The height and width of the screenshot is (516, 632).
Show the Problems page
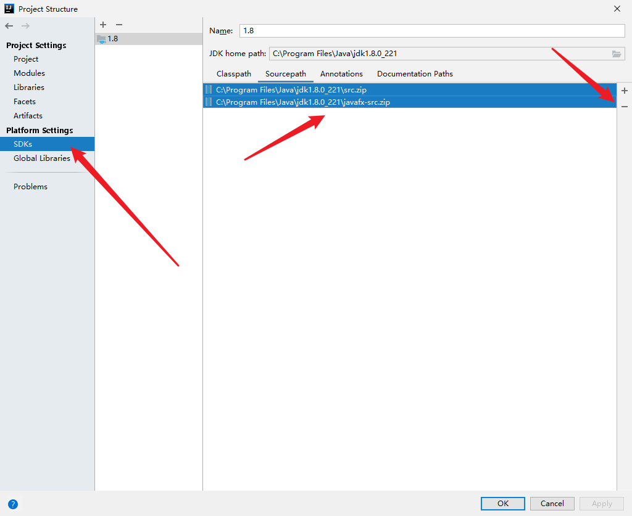[31, 186]
